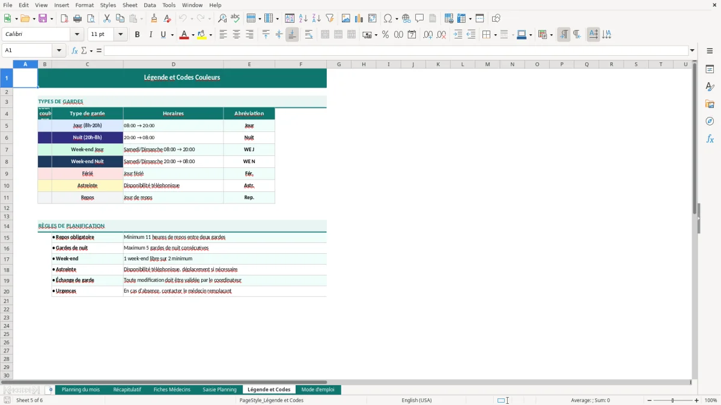721x405 pixels.
Task: Click the Cut scissors icon
Action: (x=107, y=19)
